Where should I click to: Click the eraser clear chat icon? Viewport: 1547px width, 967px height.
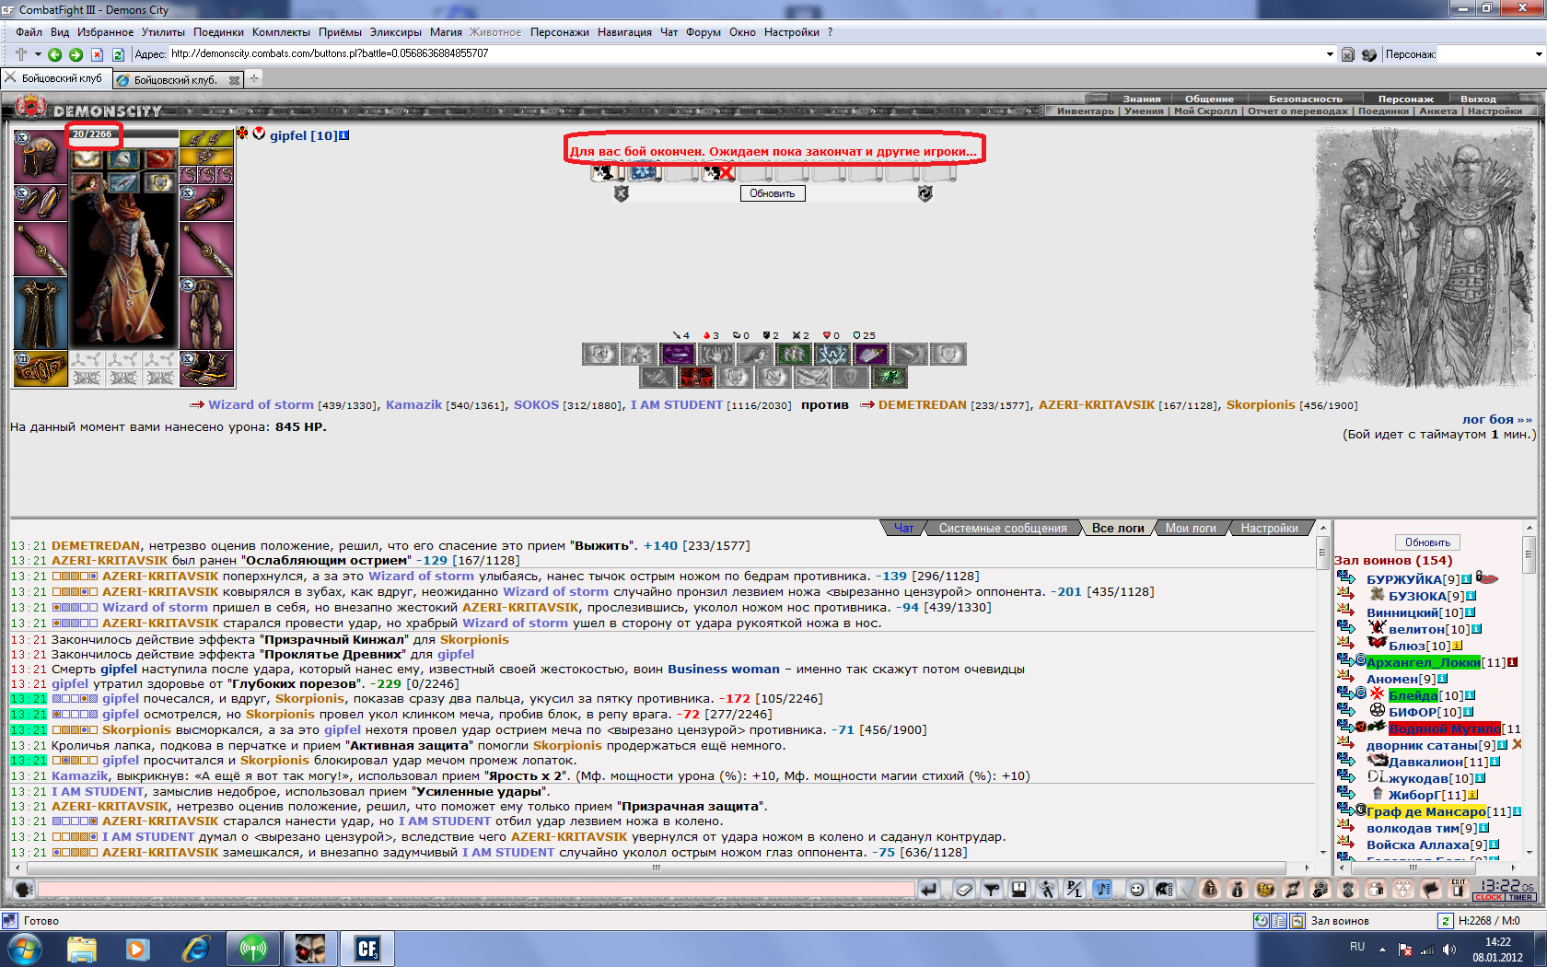coord(964,889)
